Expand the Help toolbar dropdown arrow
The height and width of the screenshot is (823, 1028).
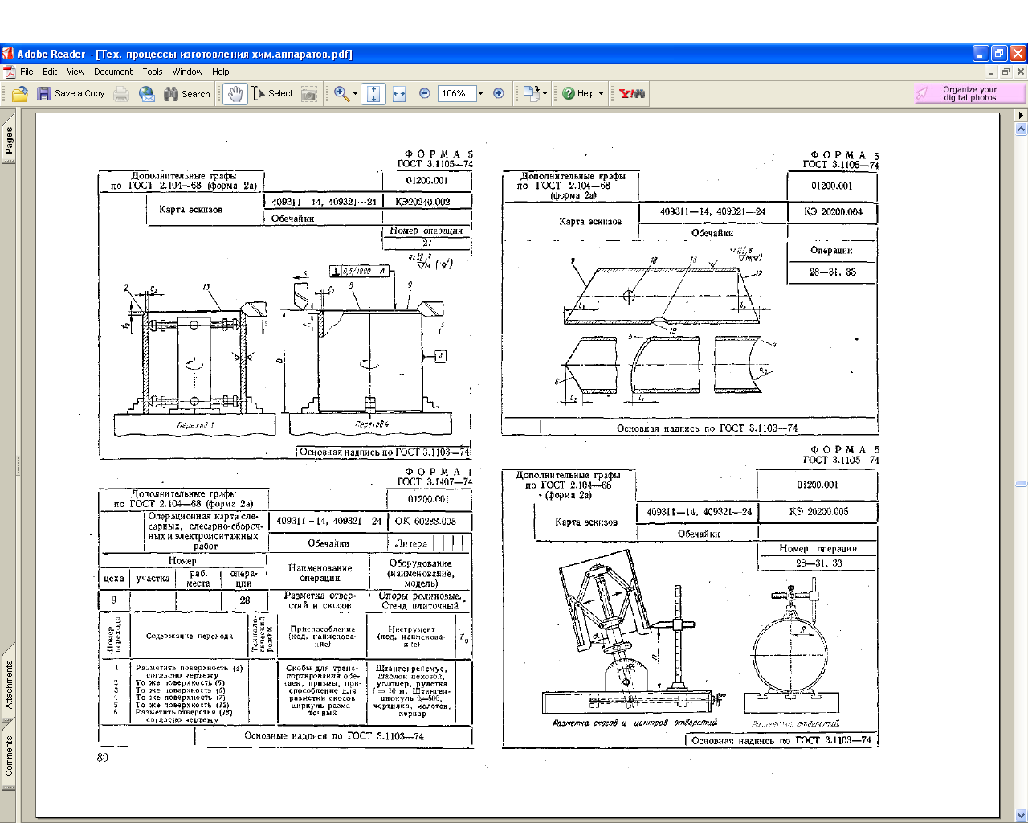(601, 94)
